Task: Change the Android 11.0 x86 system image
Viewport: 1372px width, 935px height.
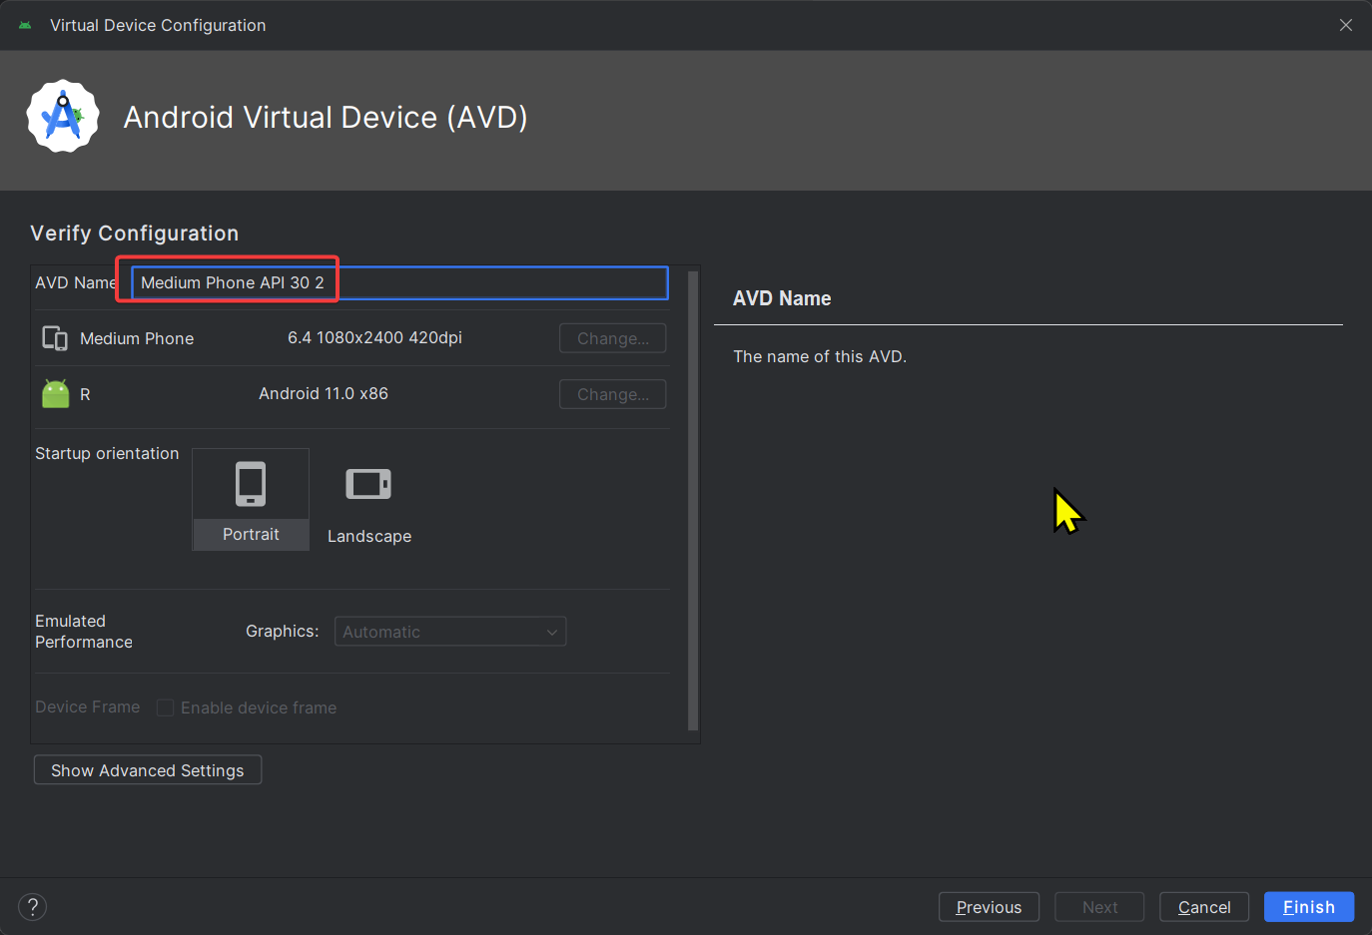Action: pos(613,394)
